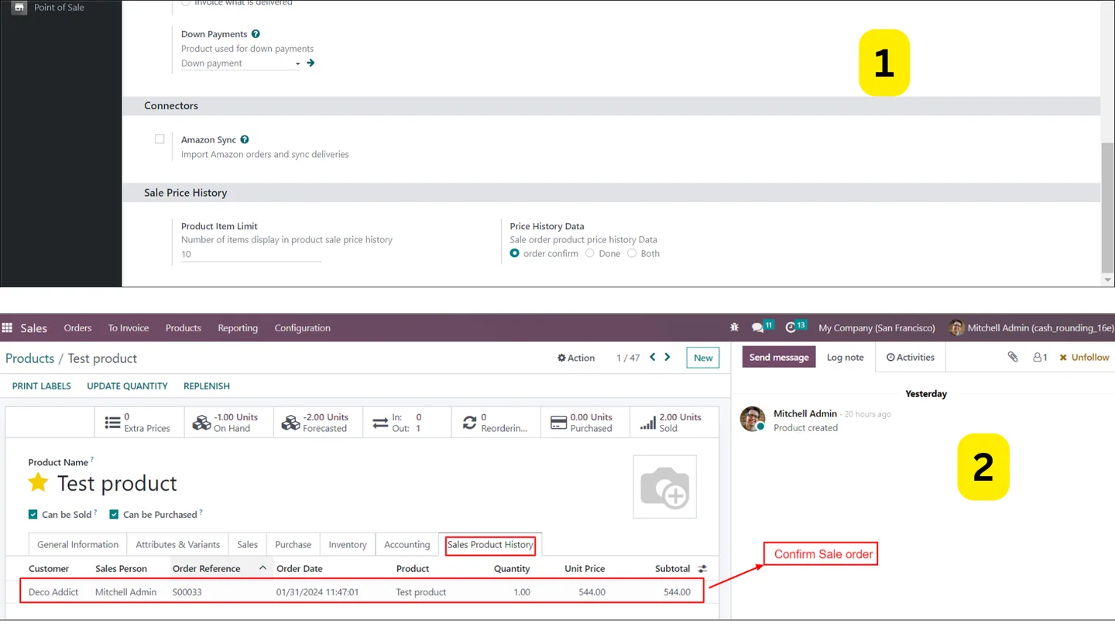Click the settings page vertical scrollbar
The image size is (1115, 627).
(1107, 207)
